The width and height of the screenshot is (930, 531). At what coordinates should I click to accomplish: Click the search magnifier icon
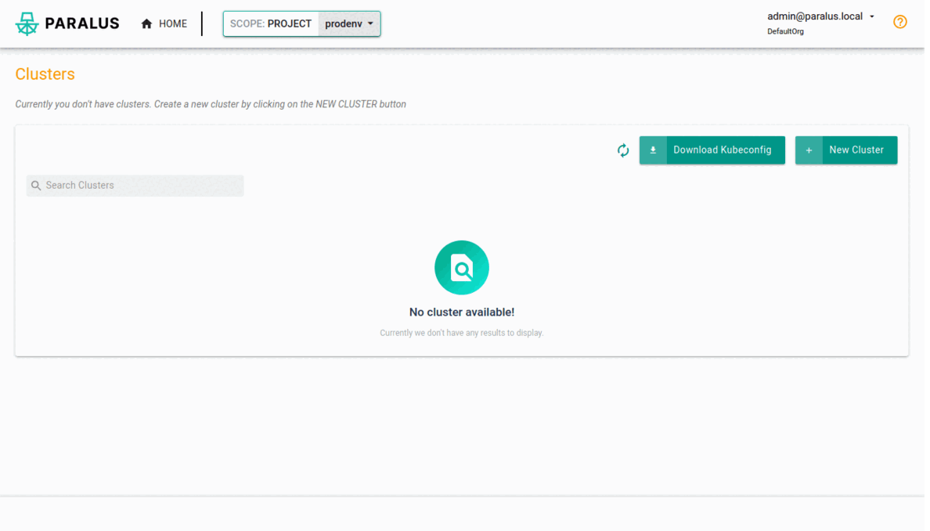tap(36, 186)
